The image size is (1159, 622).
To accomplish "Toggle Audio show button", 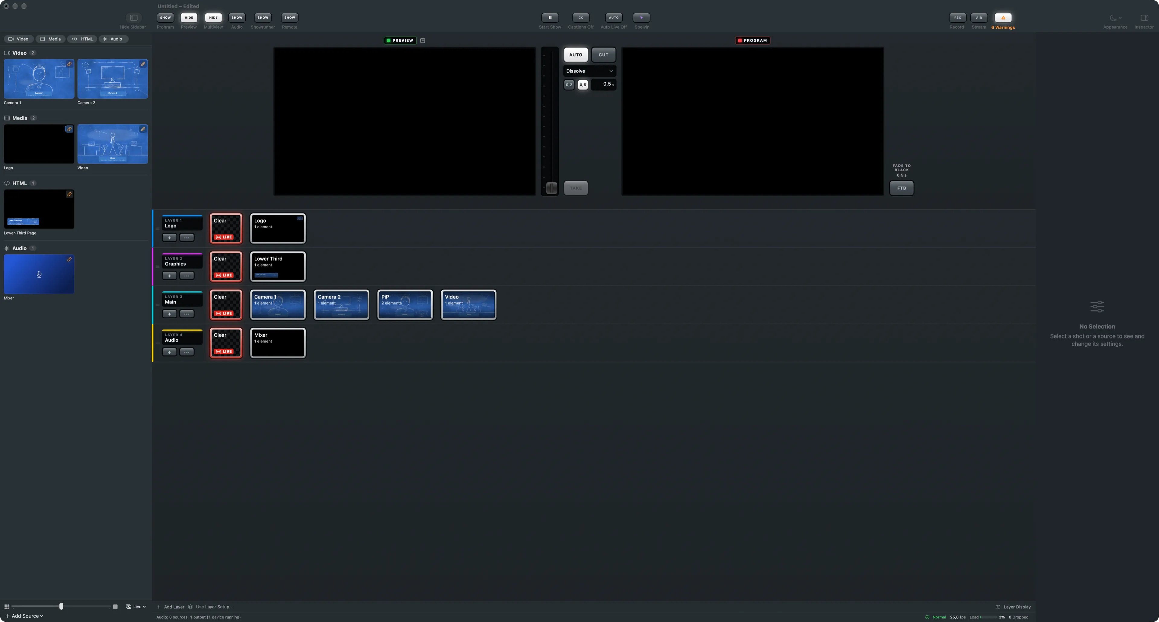I will [x=237, y=18].
